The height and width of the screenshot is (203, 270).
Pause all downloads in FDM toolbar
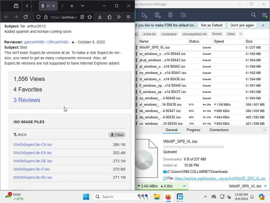pos(158,15)
